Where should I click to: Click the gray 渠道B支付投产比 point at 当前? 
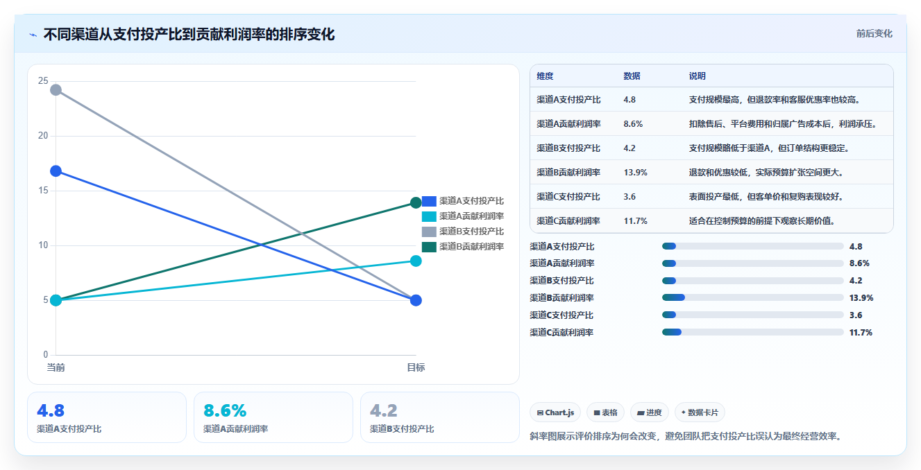click(56, 90)
